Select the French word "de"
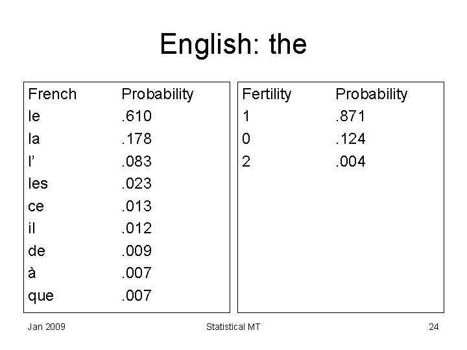 pyautogui.click(x=37, y=251)
